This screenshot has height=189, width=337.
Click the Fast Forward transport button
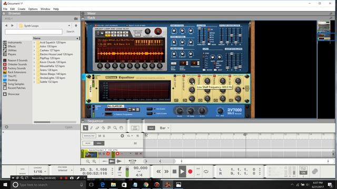(x=166, y=172)
